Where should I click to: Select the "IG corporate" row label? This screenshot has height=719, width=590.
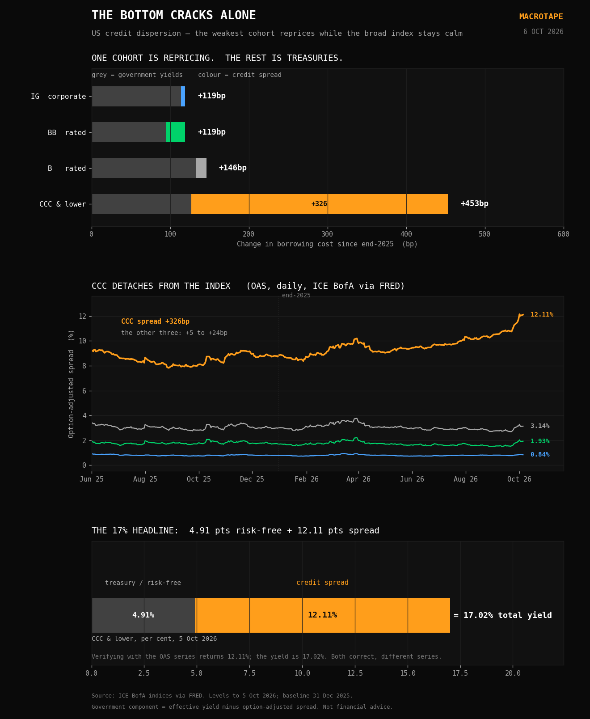click(x=59, y=97)
